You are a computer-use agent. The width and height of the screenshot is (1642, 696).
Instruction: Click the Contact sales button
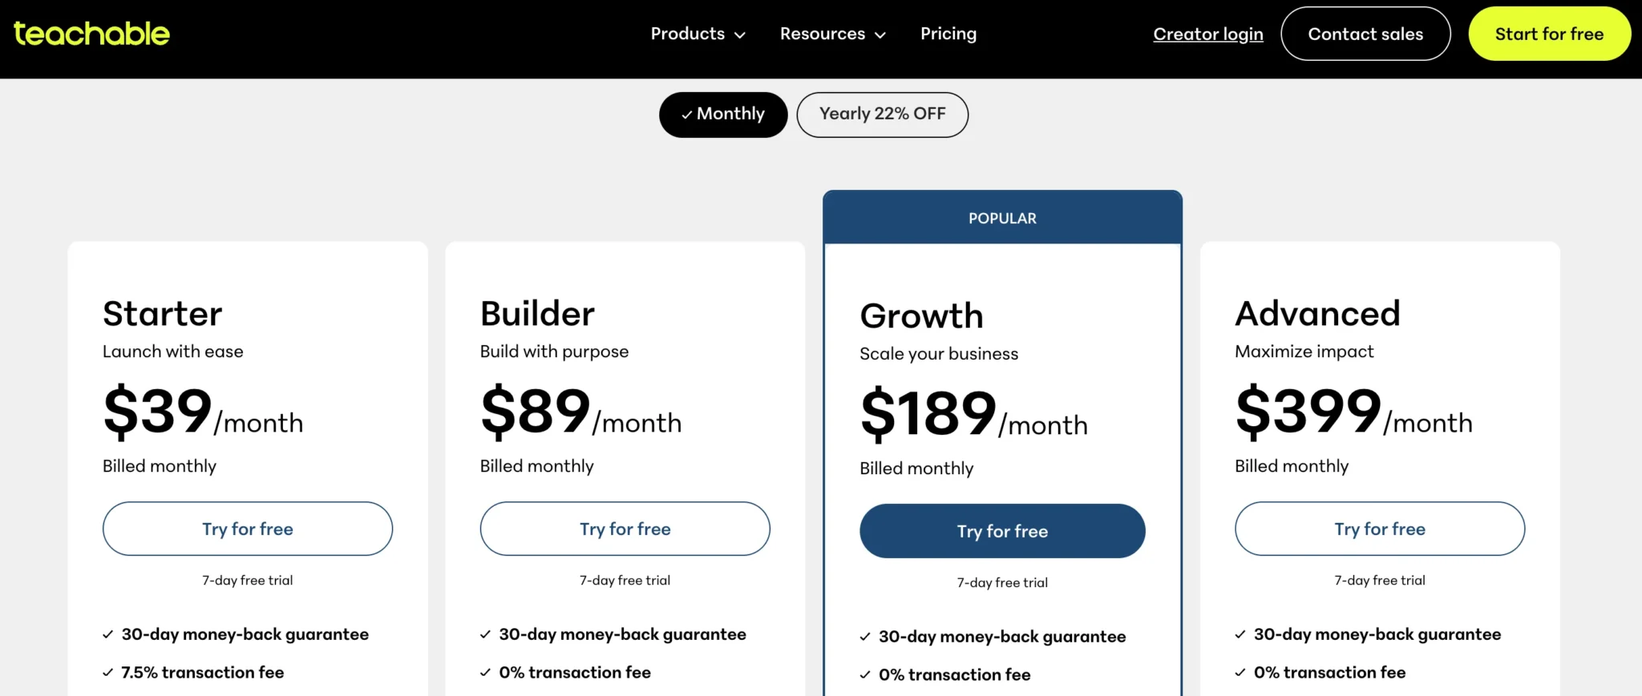[x=1365, y=34]
